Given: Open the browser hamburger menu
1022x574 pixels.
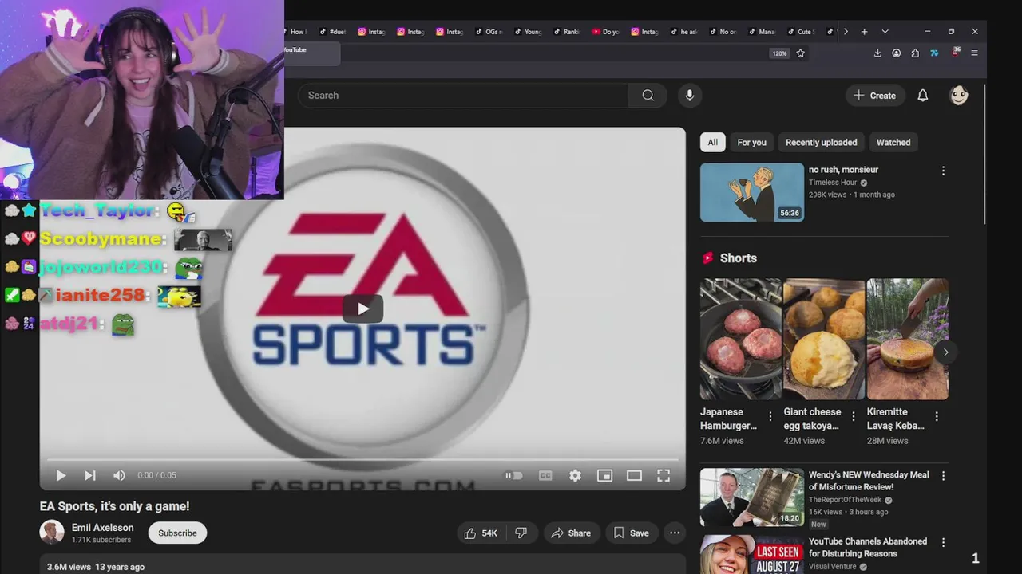Looking at the screenshot, I should tap(974, 53).
